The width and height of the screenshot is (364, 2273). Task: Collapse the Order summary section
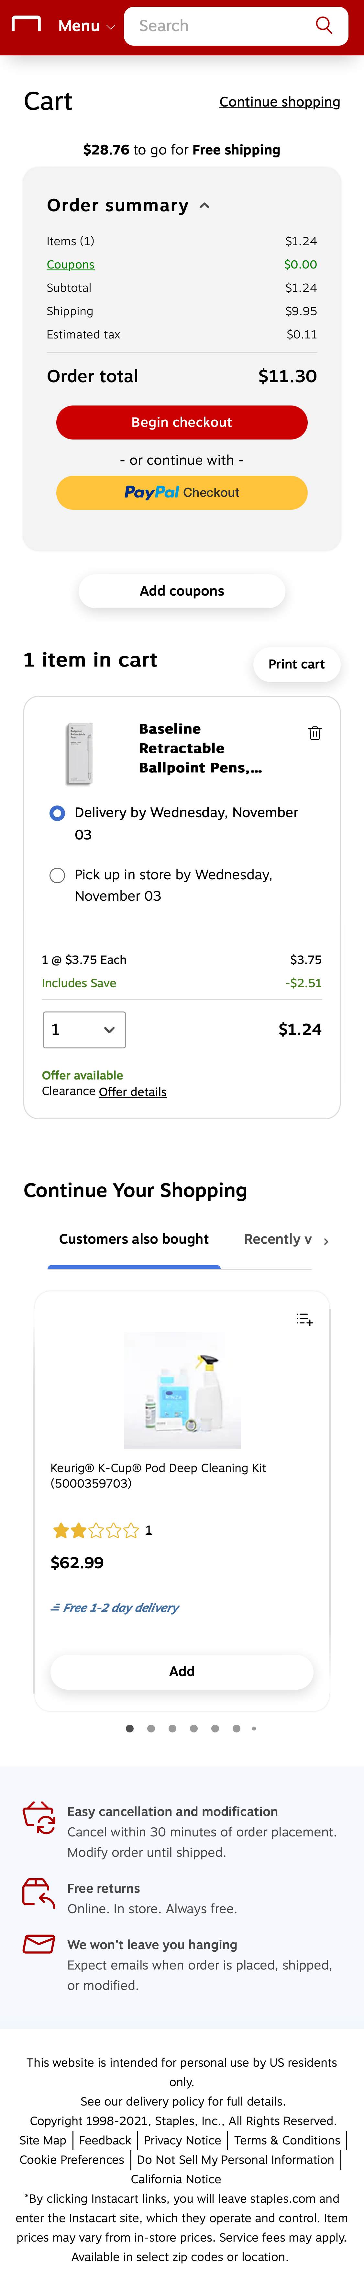[x=204, y=206]
